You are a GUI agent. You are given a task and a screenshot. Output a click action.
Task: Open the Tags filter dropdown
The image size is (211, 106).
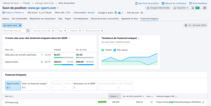[62, 31]
